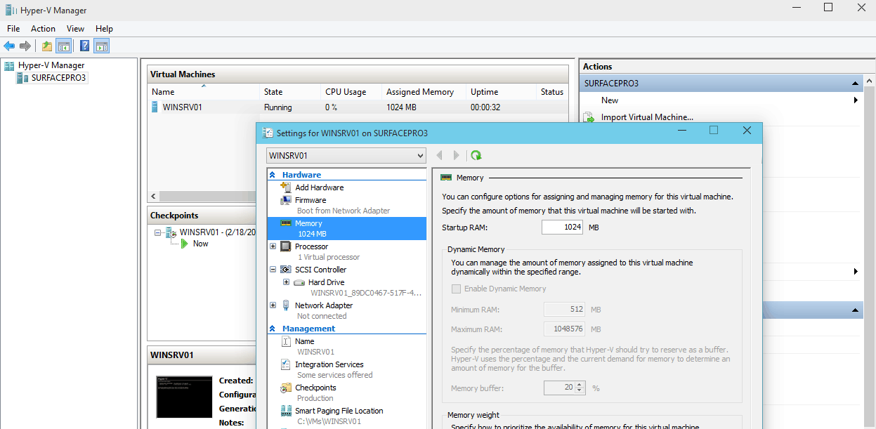Image resolution: width=876 pixels, height=429 pixels.
Task: Click the green Now arrow under Checkpoints
Action: point(185,244)
